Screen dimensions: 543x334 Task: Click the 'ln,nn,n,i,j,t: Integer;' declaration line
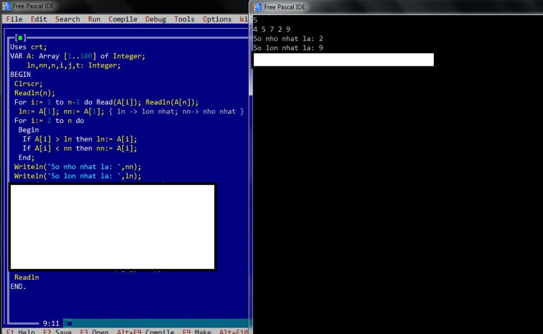point(73,65)
